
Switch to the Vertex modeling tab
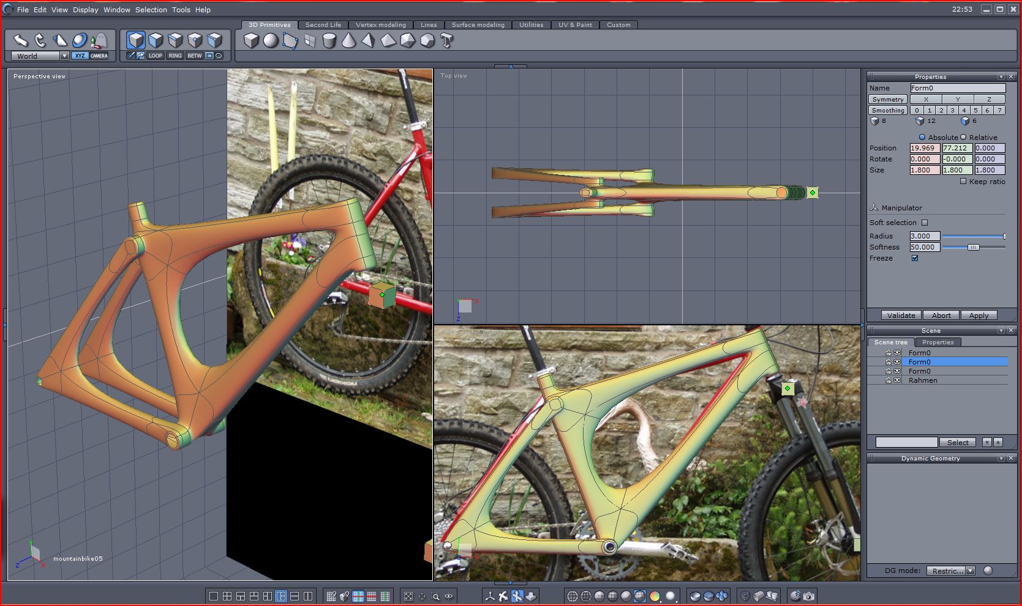tap(381, 25)
